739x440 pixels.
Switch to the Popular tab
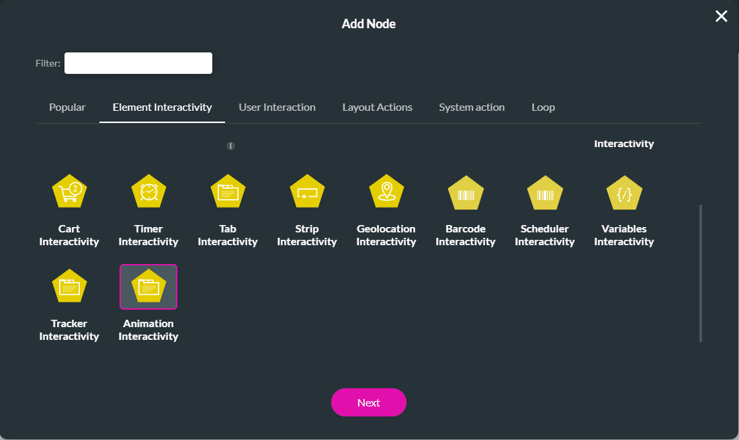pos(67,107)
